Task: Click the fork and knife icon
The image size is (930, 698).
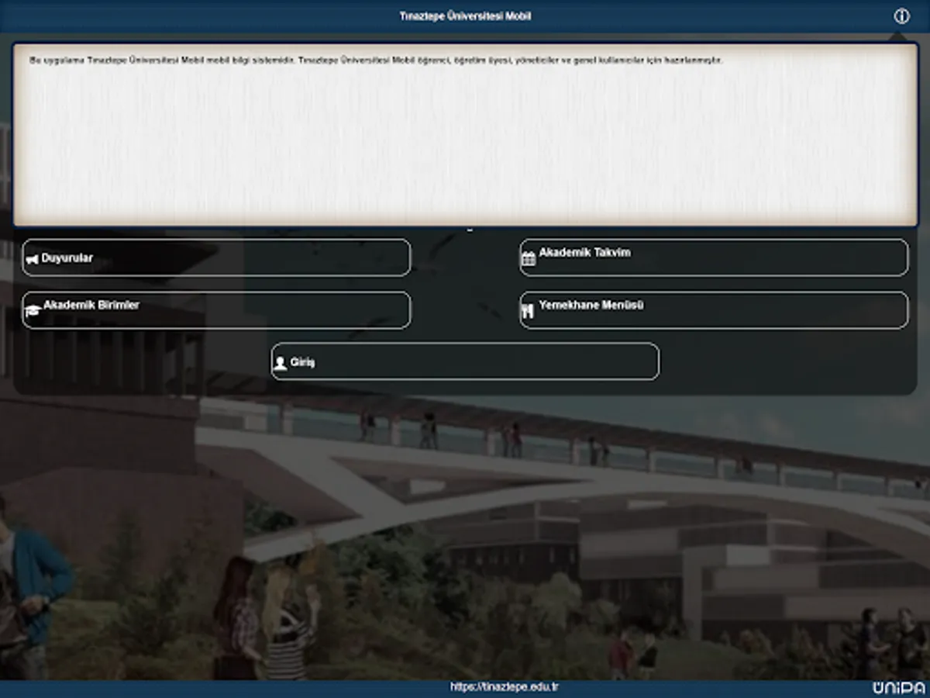Action: point(528,312)
